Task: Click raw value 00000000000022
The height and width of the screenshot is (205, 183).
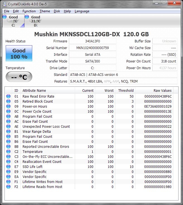Action: tap(158, 126)
